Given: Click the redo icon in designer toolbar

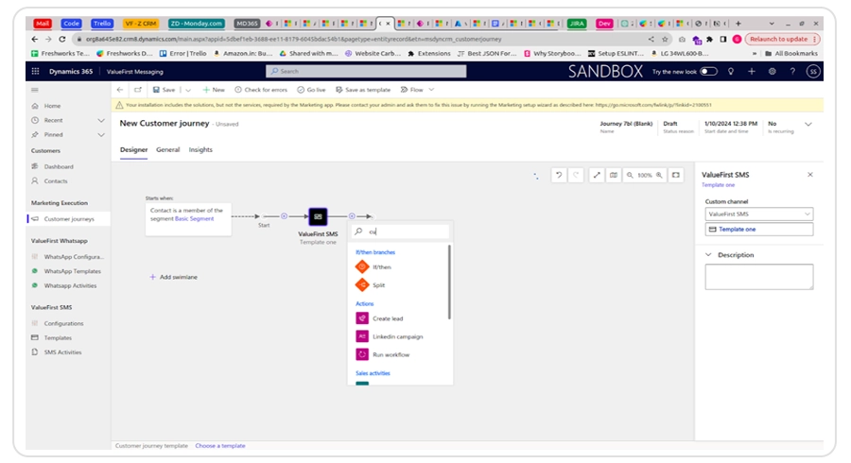Looking at the screenshot, I should (x=575, y=175).
